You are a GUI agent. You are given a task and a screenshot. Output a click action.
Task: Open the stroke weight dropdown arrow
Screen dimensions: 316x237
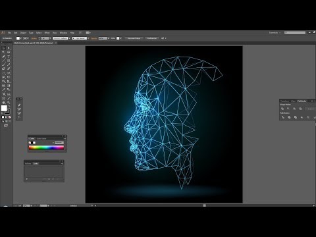click(50, 38)
